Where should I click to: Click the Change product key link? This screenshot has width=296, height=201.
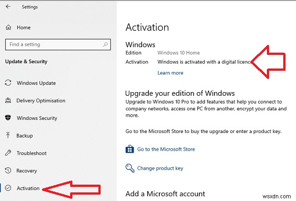point(160,168)
